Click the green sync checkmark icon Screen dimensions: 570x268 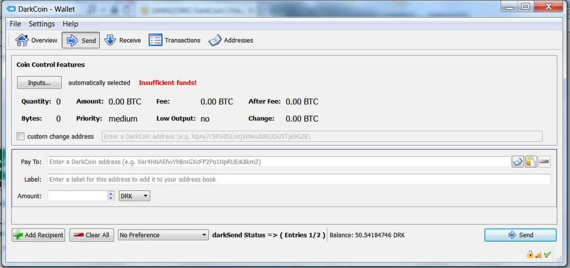547,255
